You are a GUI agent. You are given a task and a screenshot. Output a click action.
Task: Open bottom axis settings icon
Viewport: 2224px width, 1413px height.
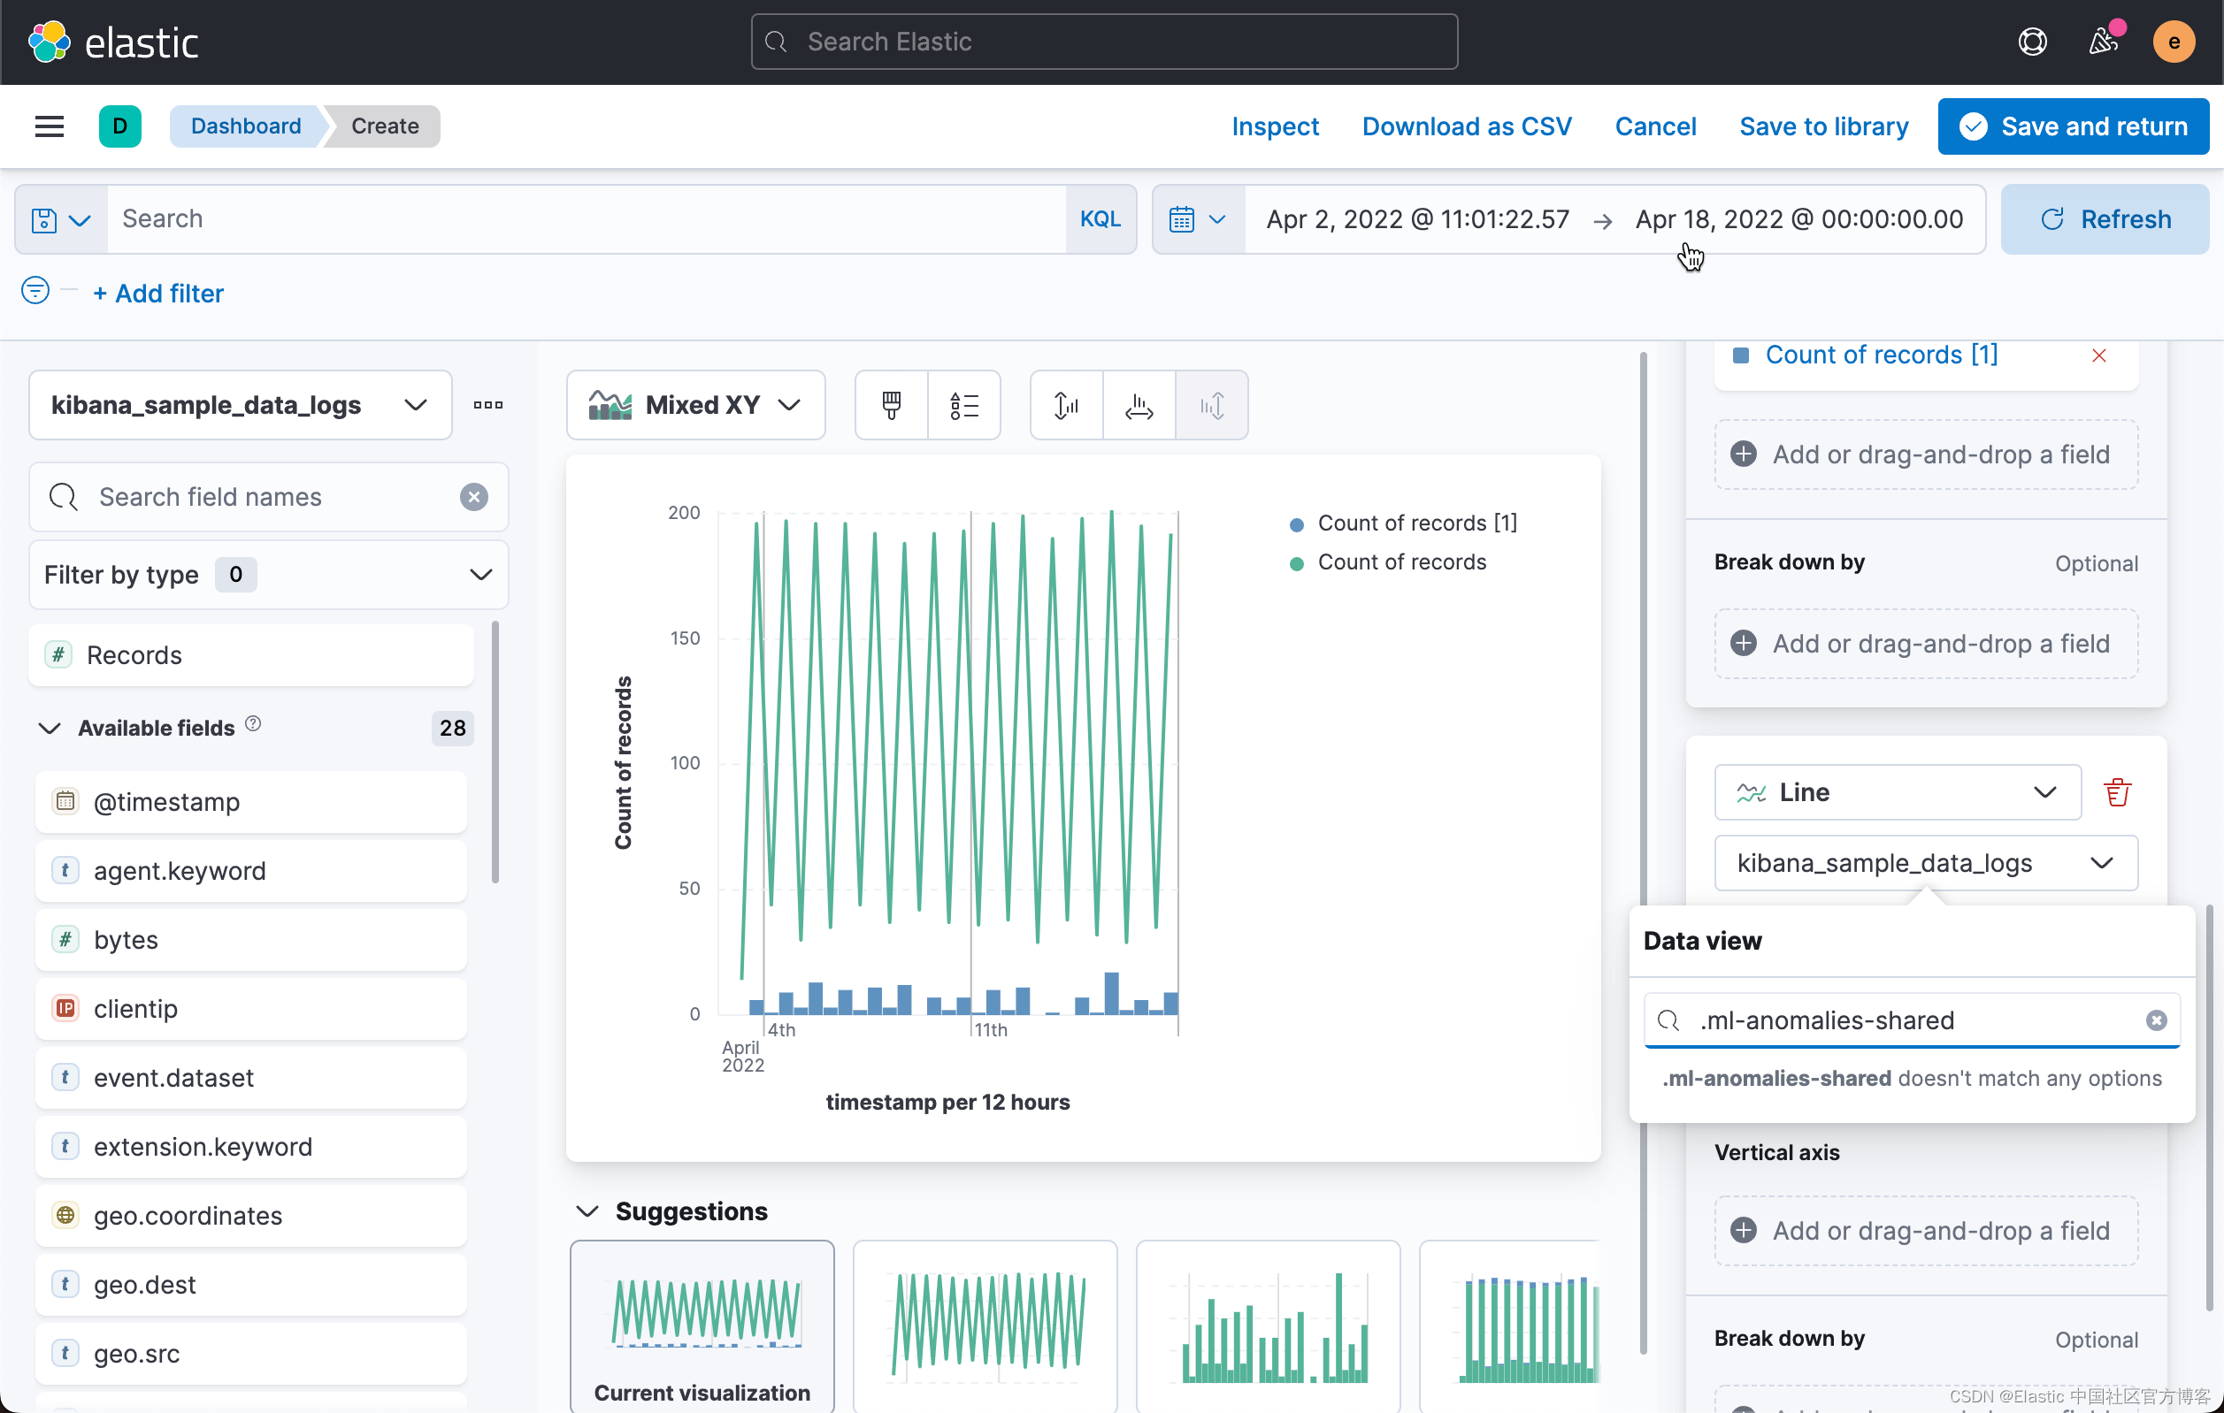click(1139, 405)
